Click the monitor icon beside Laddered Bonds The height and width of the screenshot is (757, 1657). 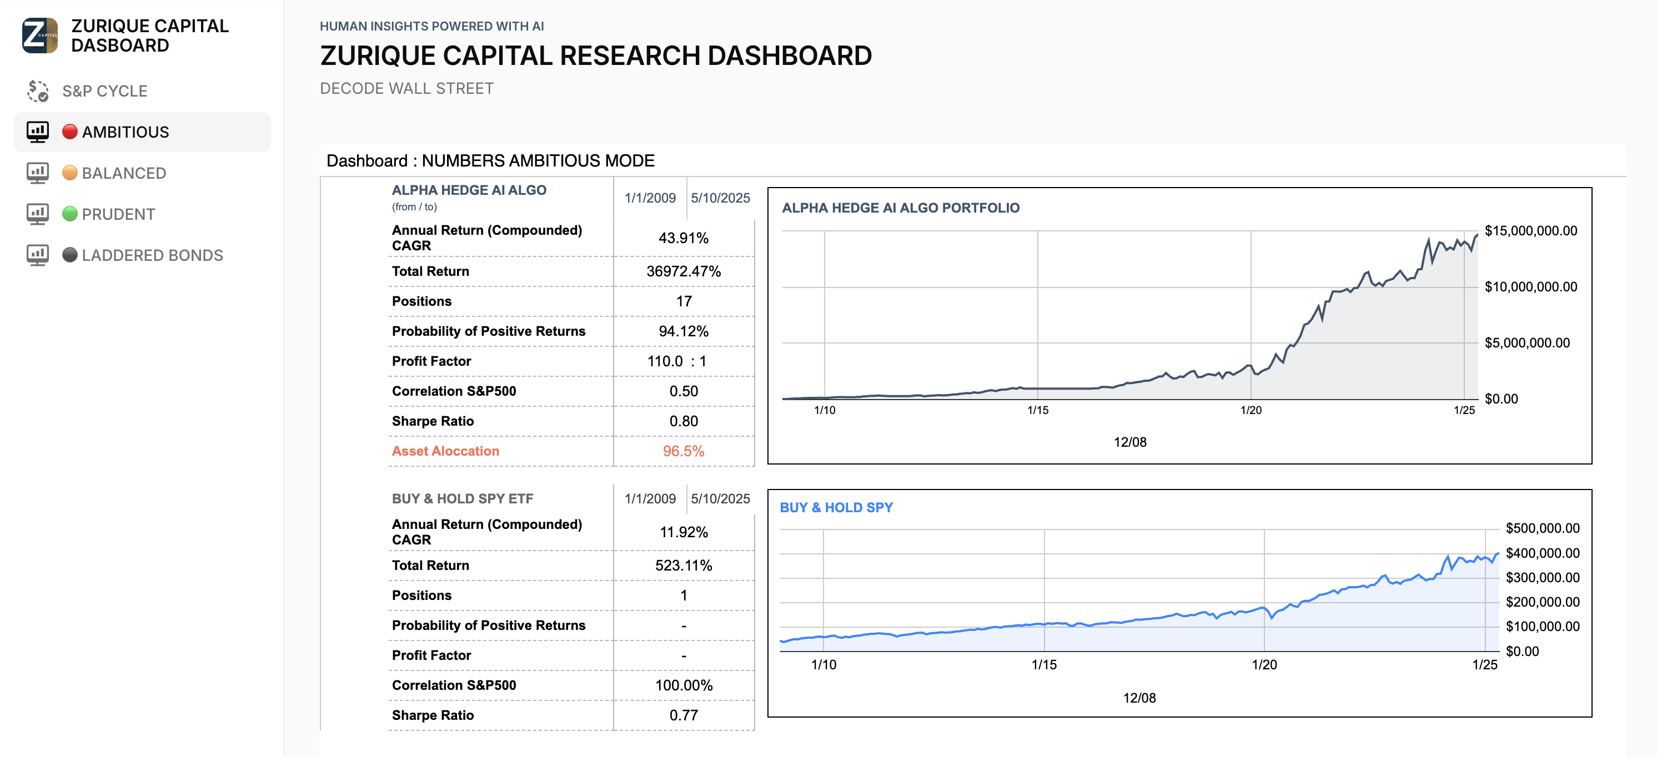point(38,255)
